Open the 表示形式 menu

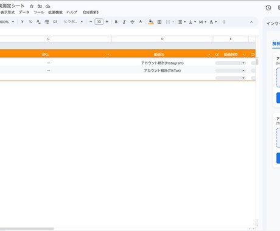7,12
